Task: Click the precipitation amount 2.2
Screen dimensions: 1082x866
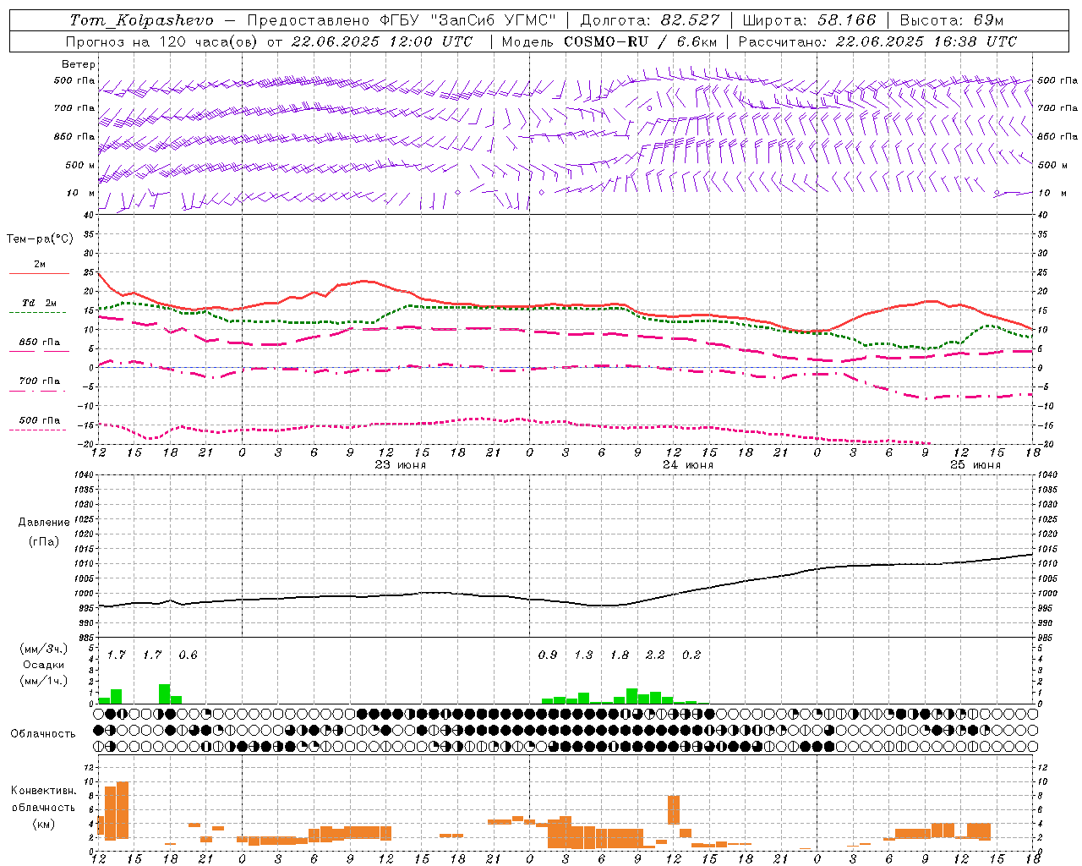Action: coord(655,655)
